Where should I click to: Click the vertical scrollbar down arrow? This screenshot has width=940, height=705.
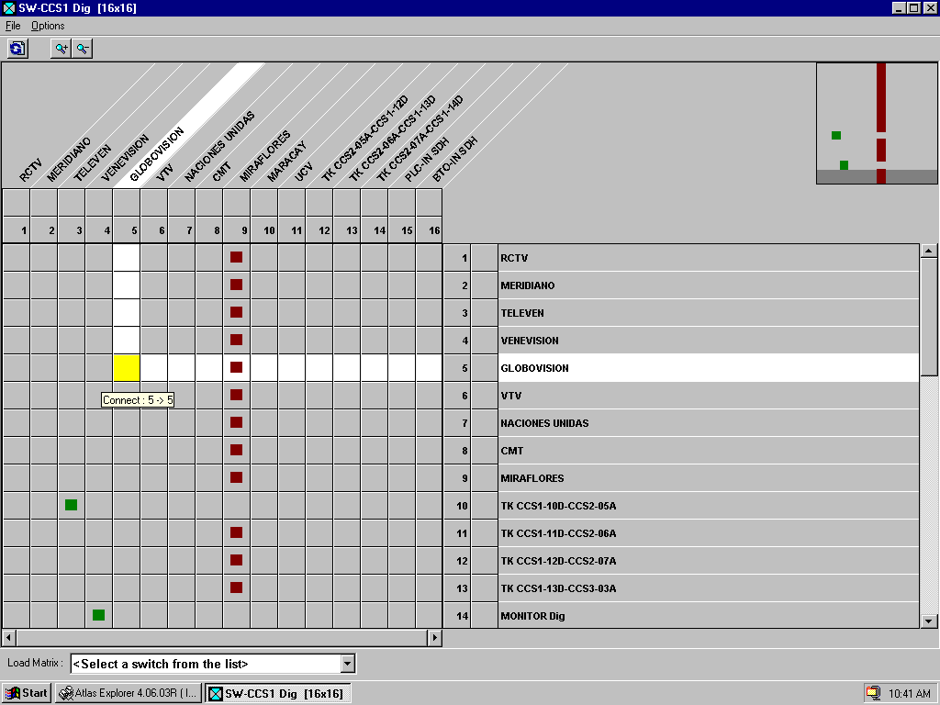pos(928,621)
